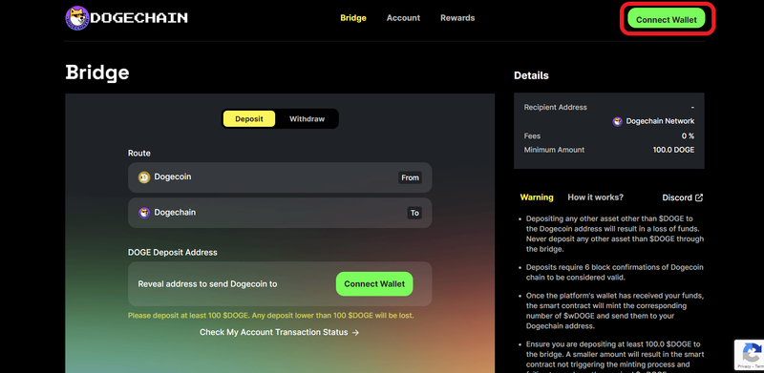Select the Dogechain To route row
Viewport: 764px width, 373px height.
(280, 213)
